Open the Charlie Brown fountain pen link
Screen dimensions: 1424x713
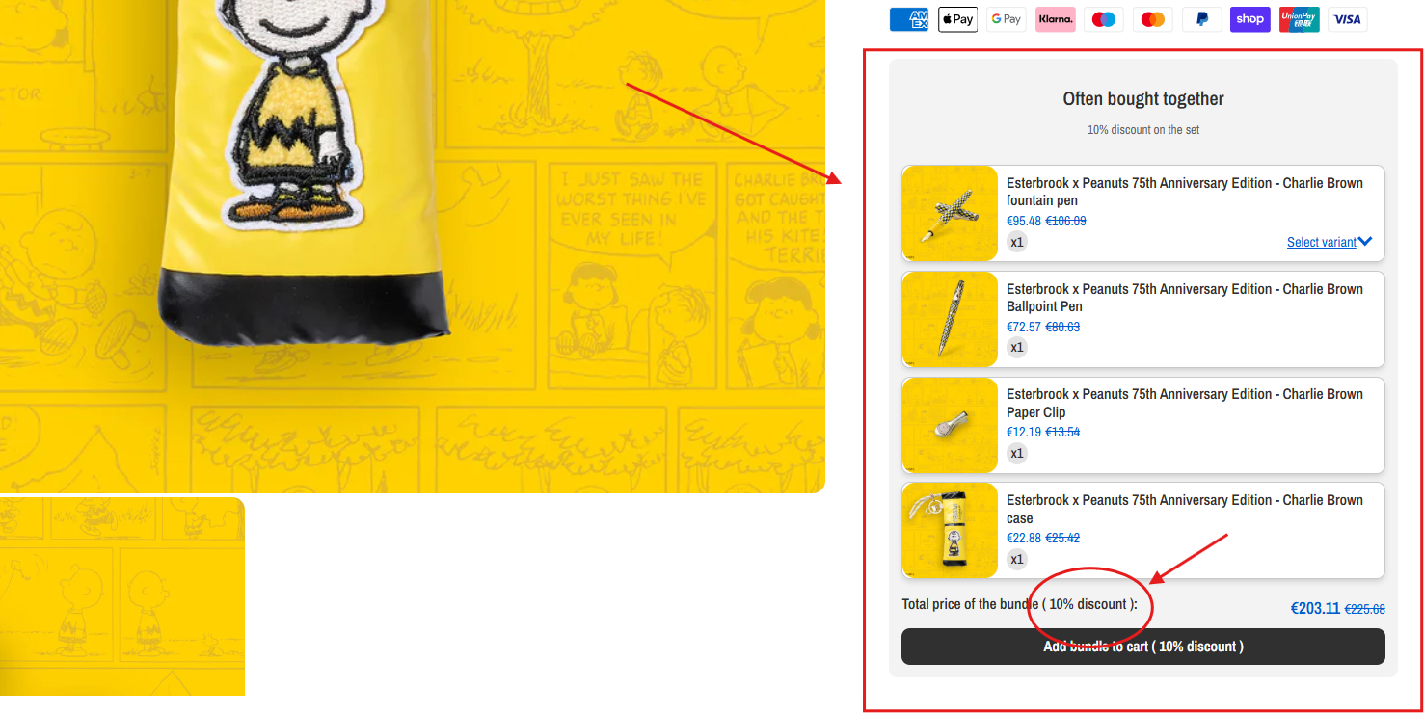pos(1184,192)
